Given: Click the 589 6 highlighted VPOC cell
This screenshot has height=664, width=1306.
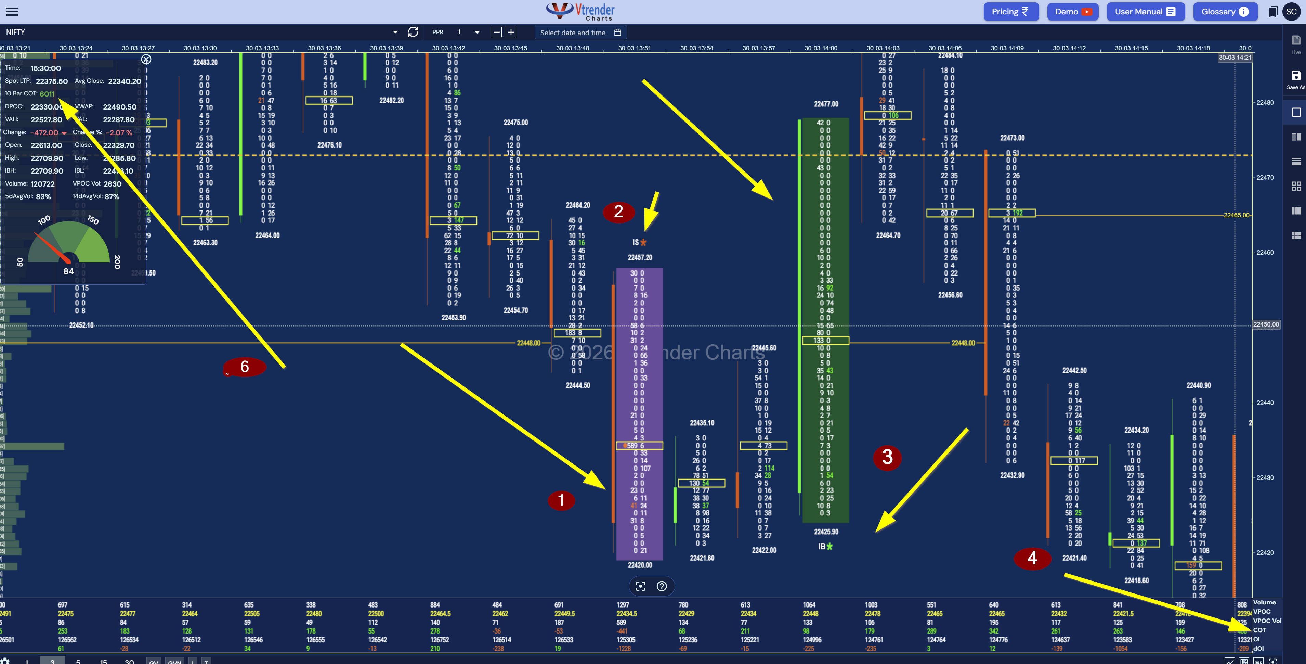Looking at the screenshot, I should click(x=639, y=445).
